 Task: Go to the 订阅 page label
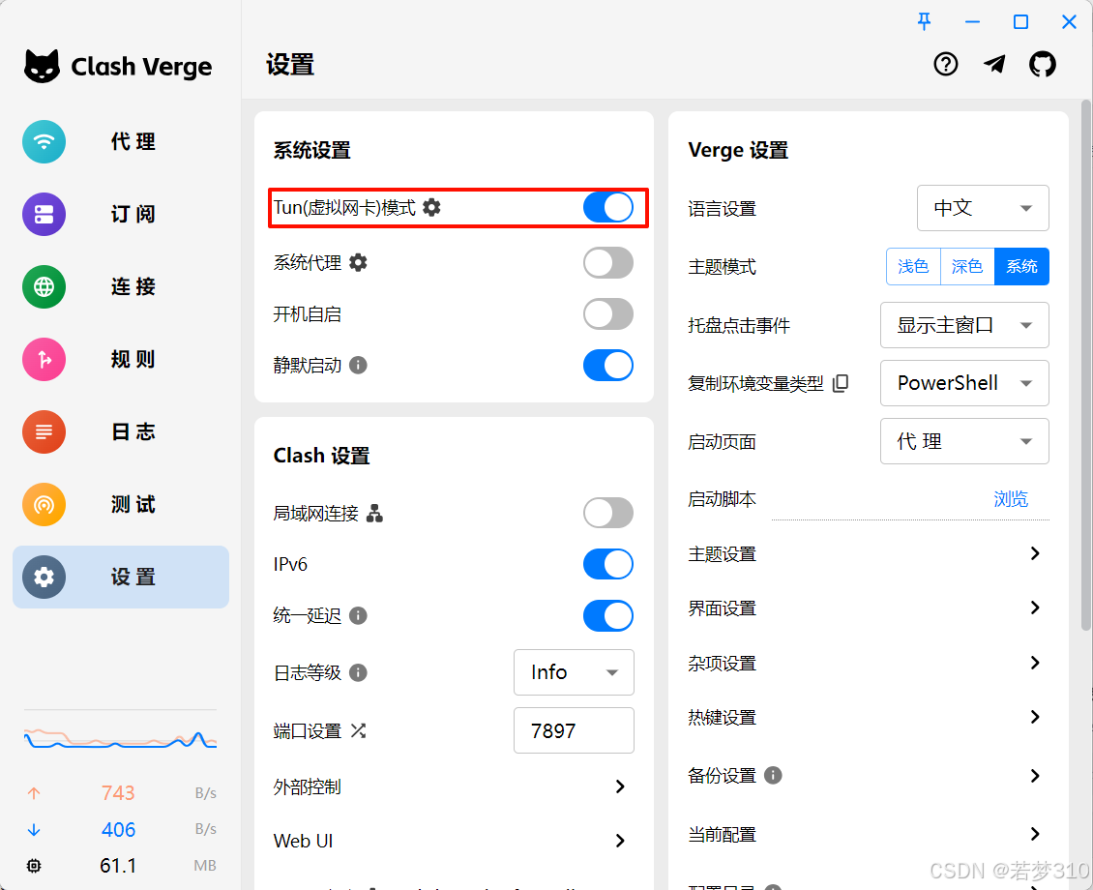tap(133, 214)
